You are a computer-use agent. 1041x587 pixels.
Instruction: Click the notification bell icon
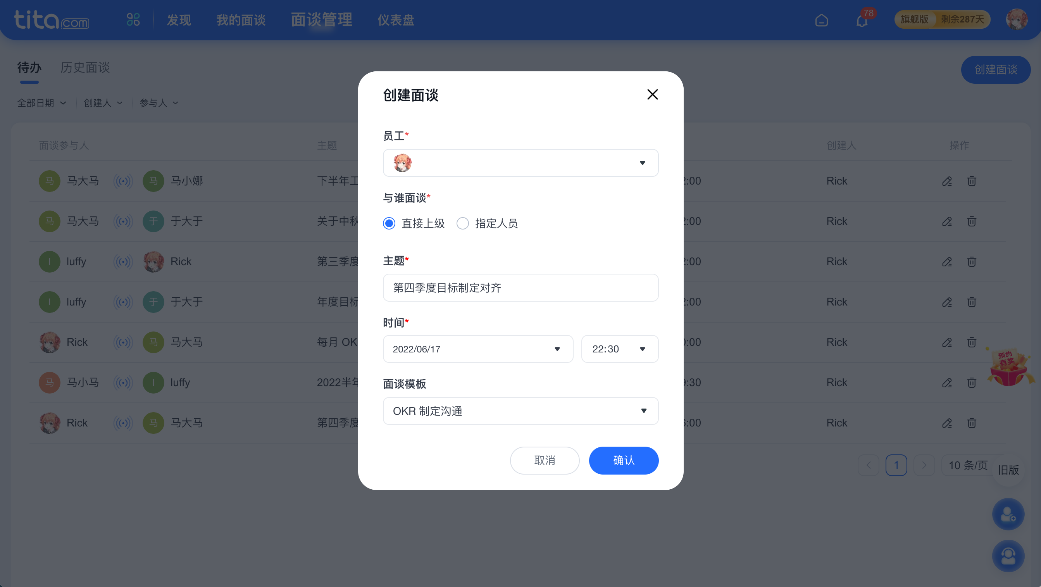(862, 19)
